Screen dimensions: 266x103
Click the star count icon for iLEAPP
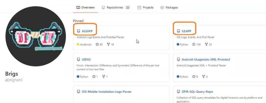(194, 44)
